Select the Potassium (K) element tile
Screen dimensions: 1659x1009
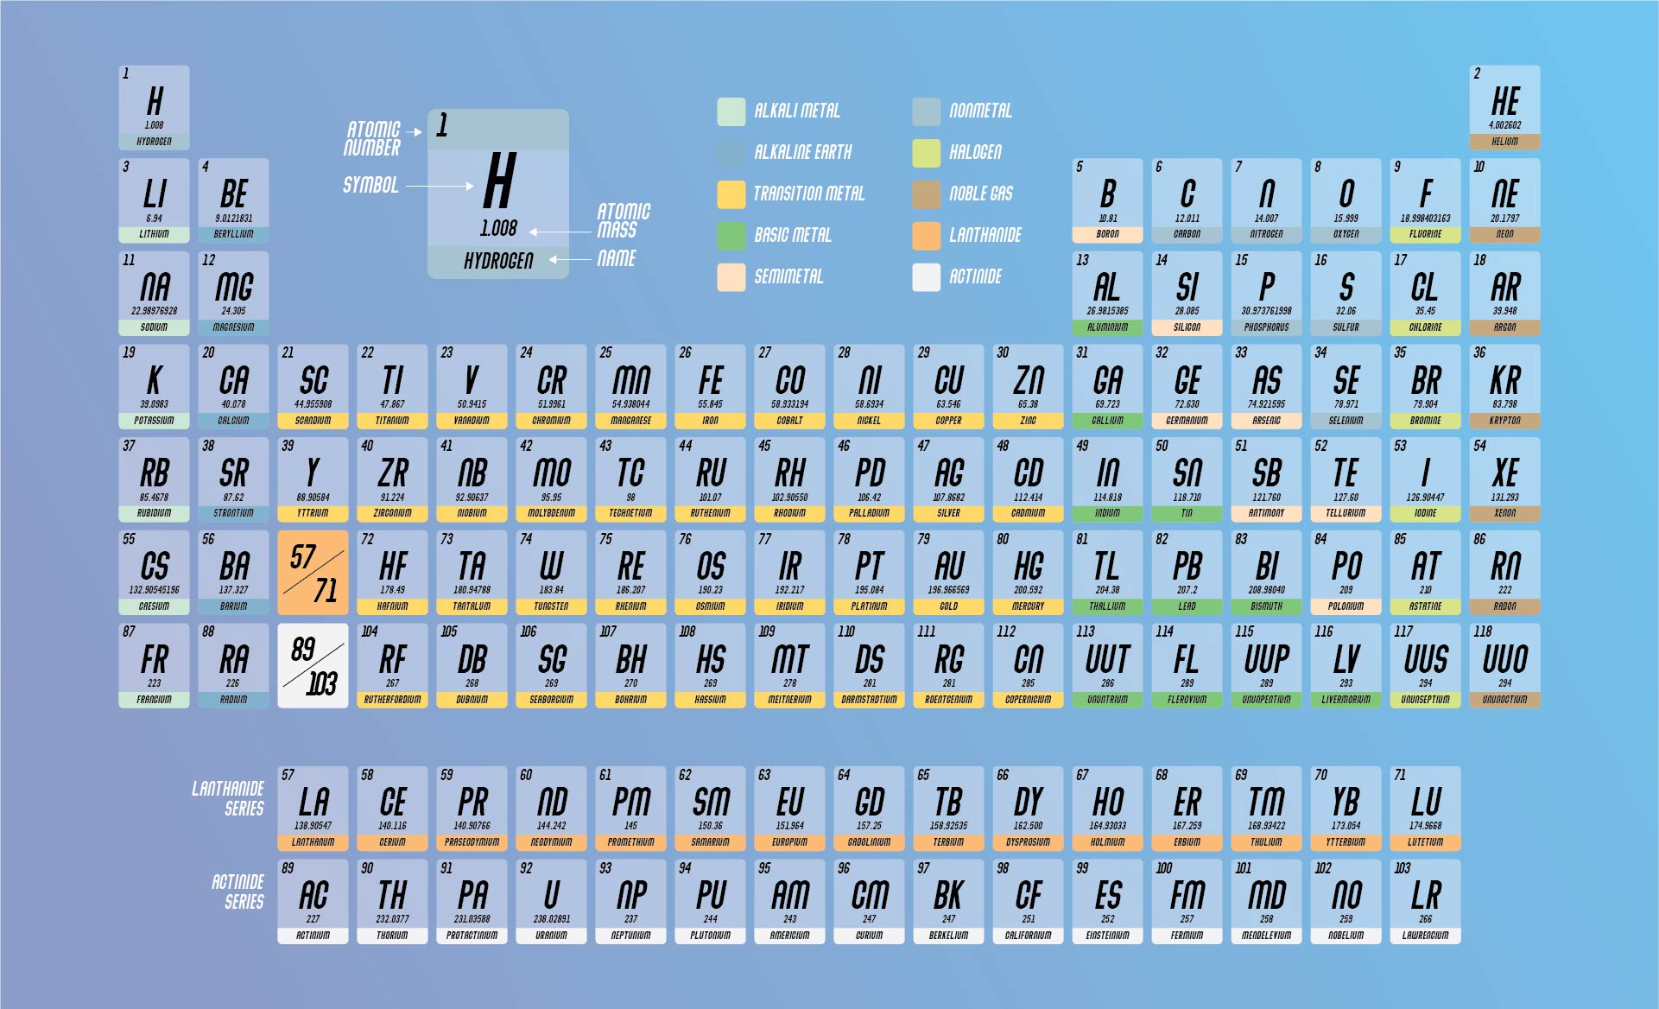(155, 387)
